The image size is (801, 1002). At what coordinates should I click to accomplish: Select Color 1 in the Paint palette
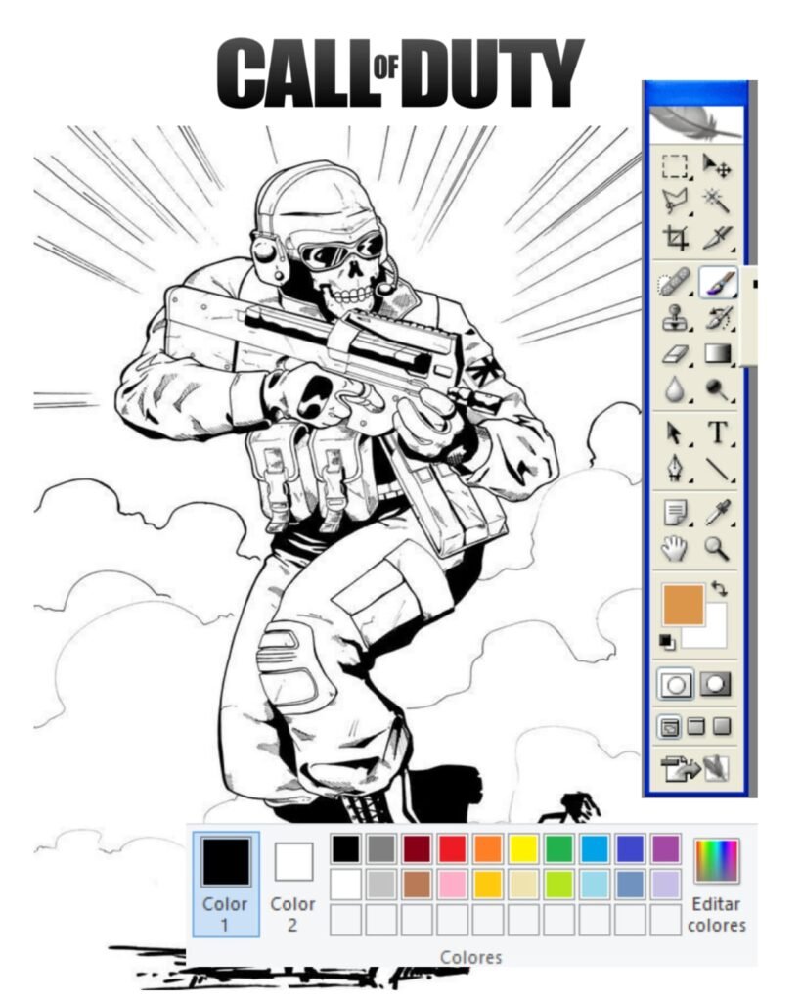[226, 884]
